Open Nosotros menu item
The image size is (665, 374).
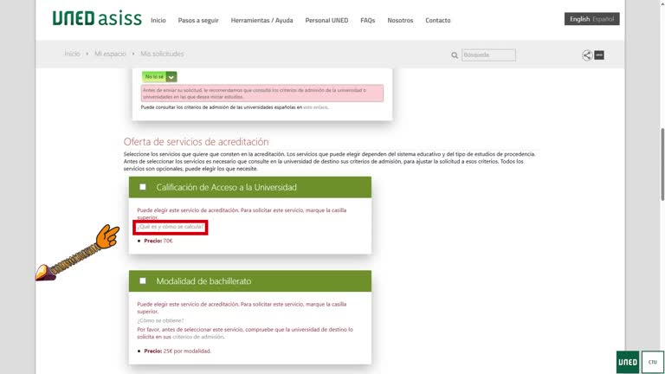pos(400,21)
